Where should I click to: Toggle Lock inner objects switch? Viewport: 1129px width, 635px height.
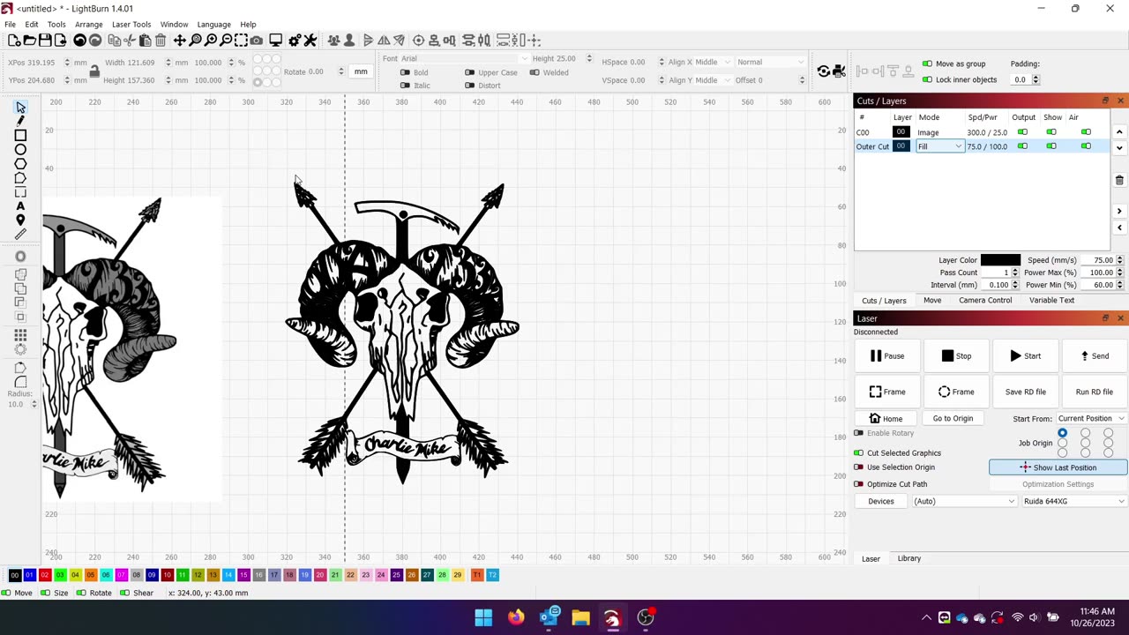(x=927, y=79)
